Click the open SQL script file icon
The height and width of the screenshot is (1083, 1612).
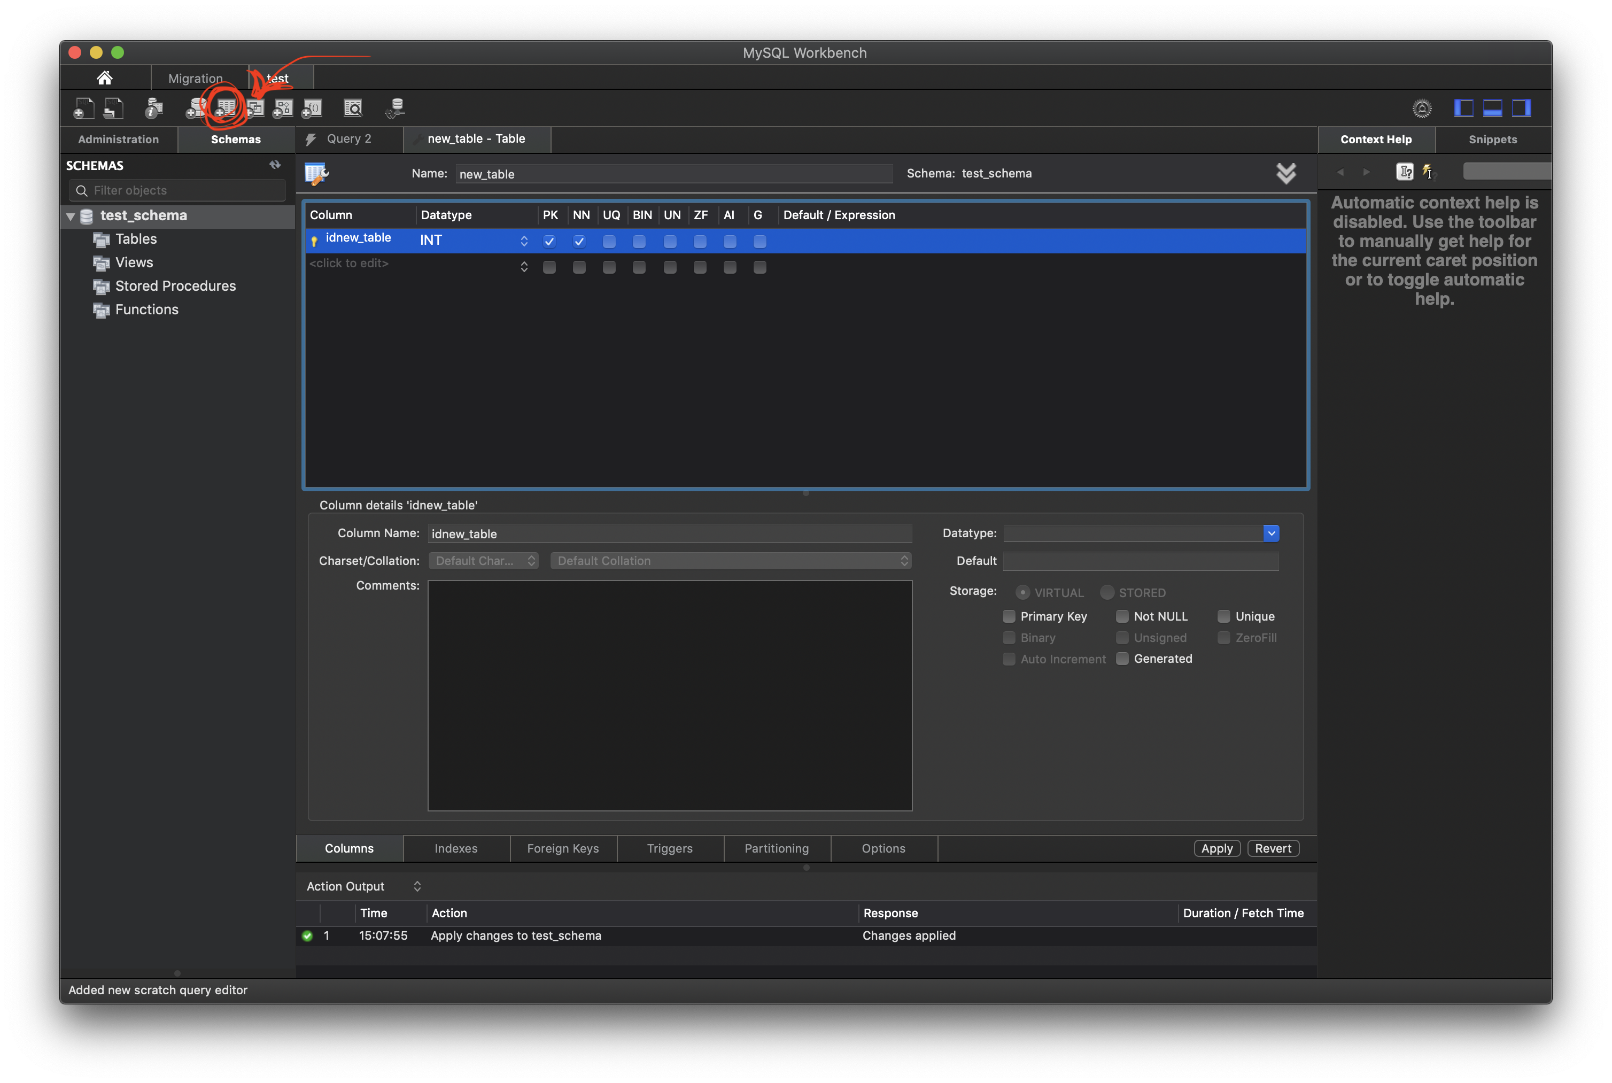[x=114, y=109]
